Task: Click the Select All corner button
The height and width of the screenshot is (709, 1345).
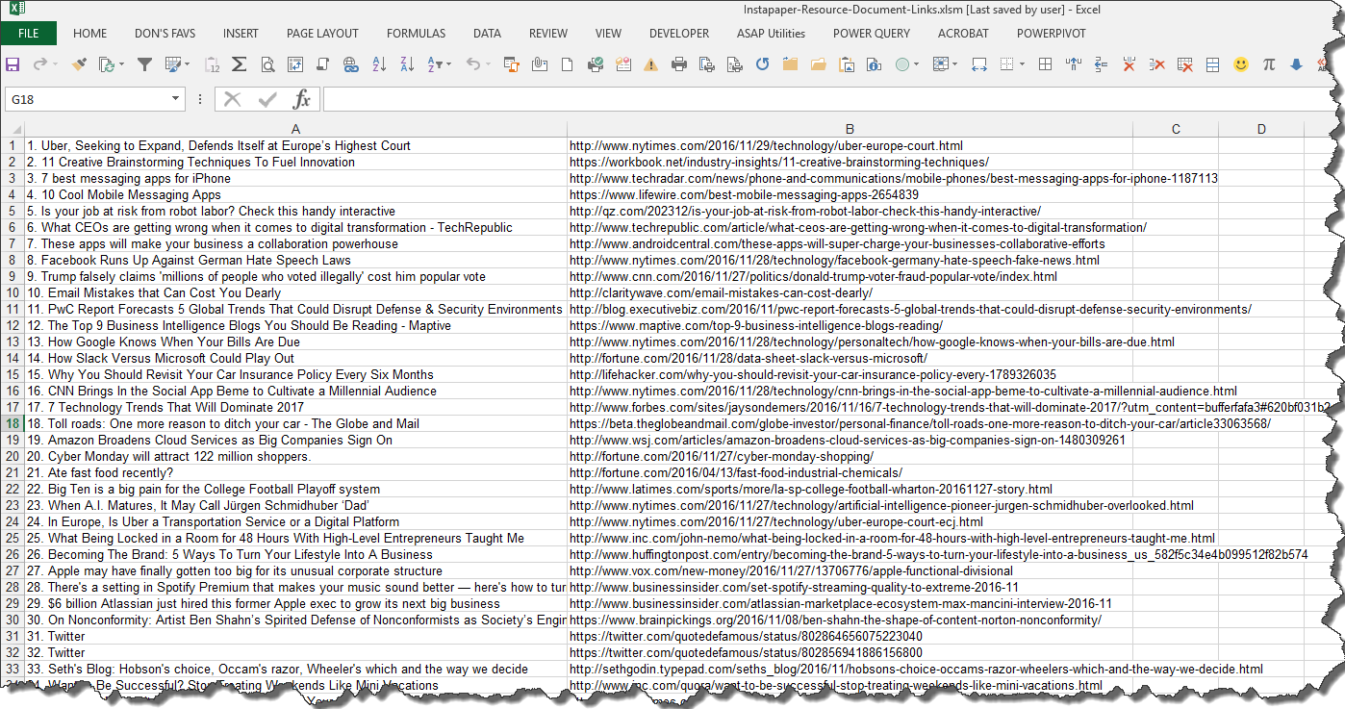Action: pos(13,129)
